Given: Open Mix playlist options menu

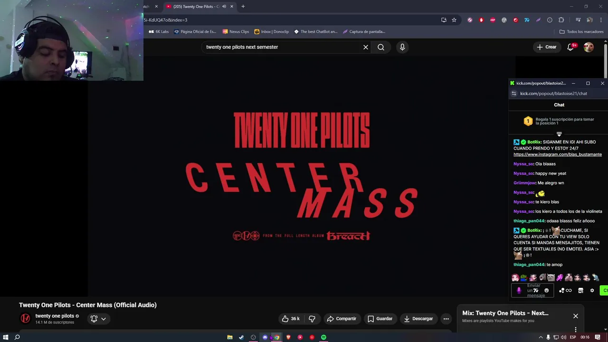Looking at the screenshot, I should pos(576,329).
